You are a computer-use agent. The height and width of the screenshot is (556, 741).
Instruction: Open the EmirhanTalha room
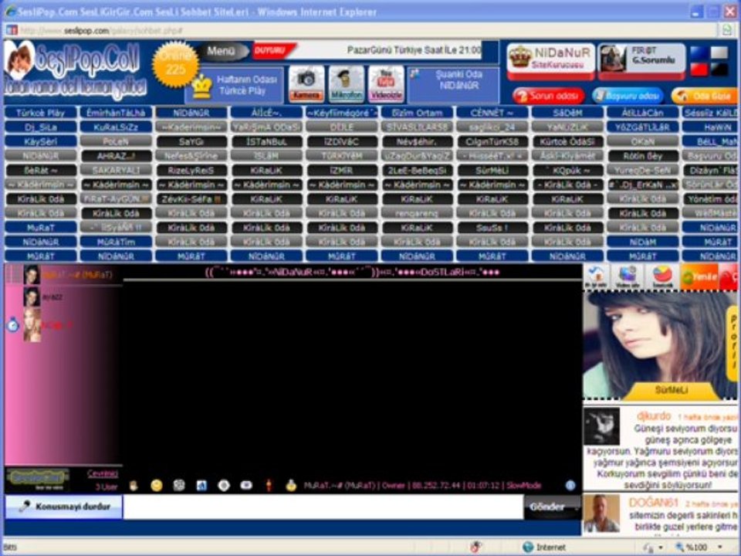pyautogui.click(x=116, y=113)
